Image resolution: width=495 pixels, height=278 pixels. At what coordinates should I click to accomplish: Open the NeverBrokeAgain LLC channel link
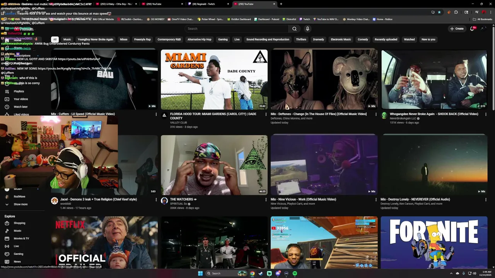(x=403, y=119)
